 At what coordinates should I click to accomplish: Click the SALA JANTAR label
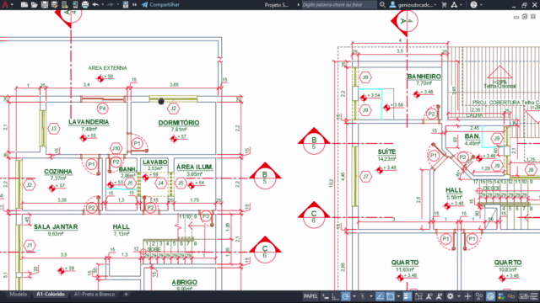(56, 226)
